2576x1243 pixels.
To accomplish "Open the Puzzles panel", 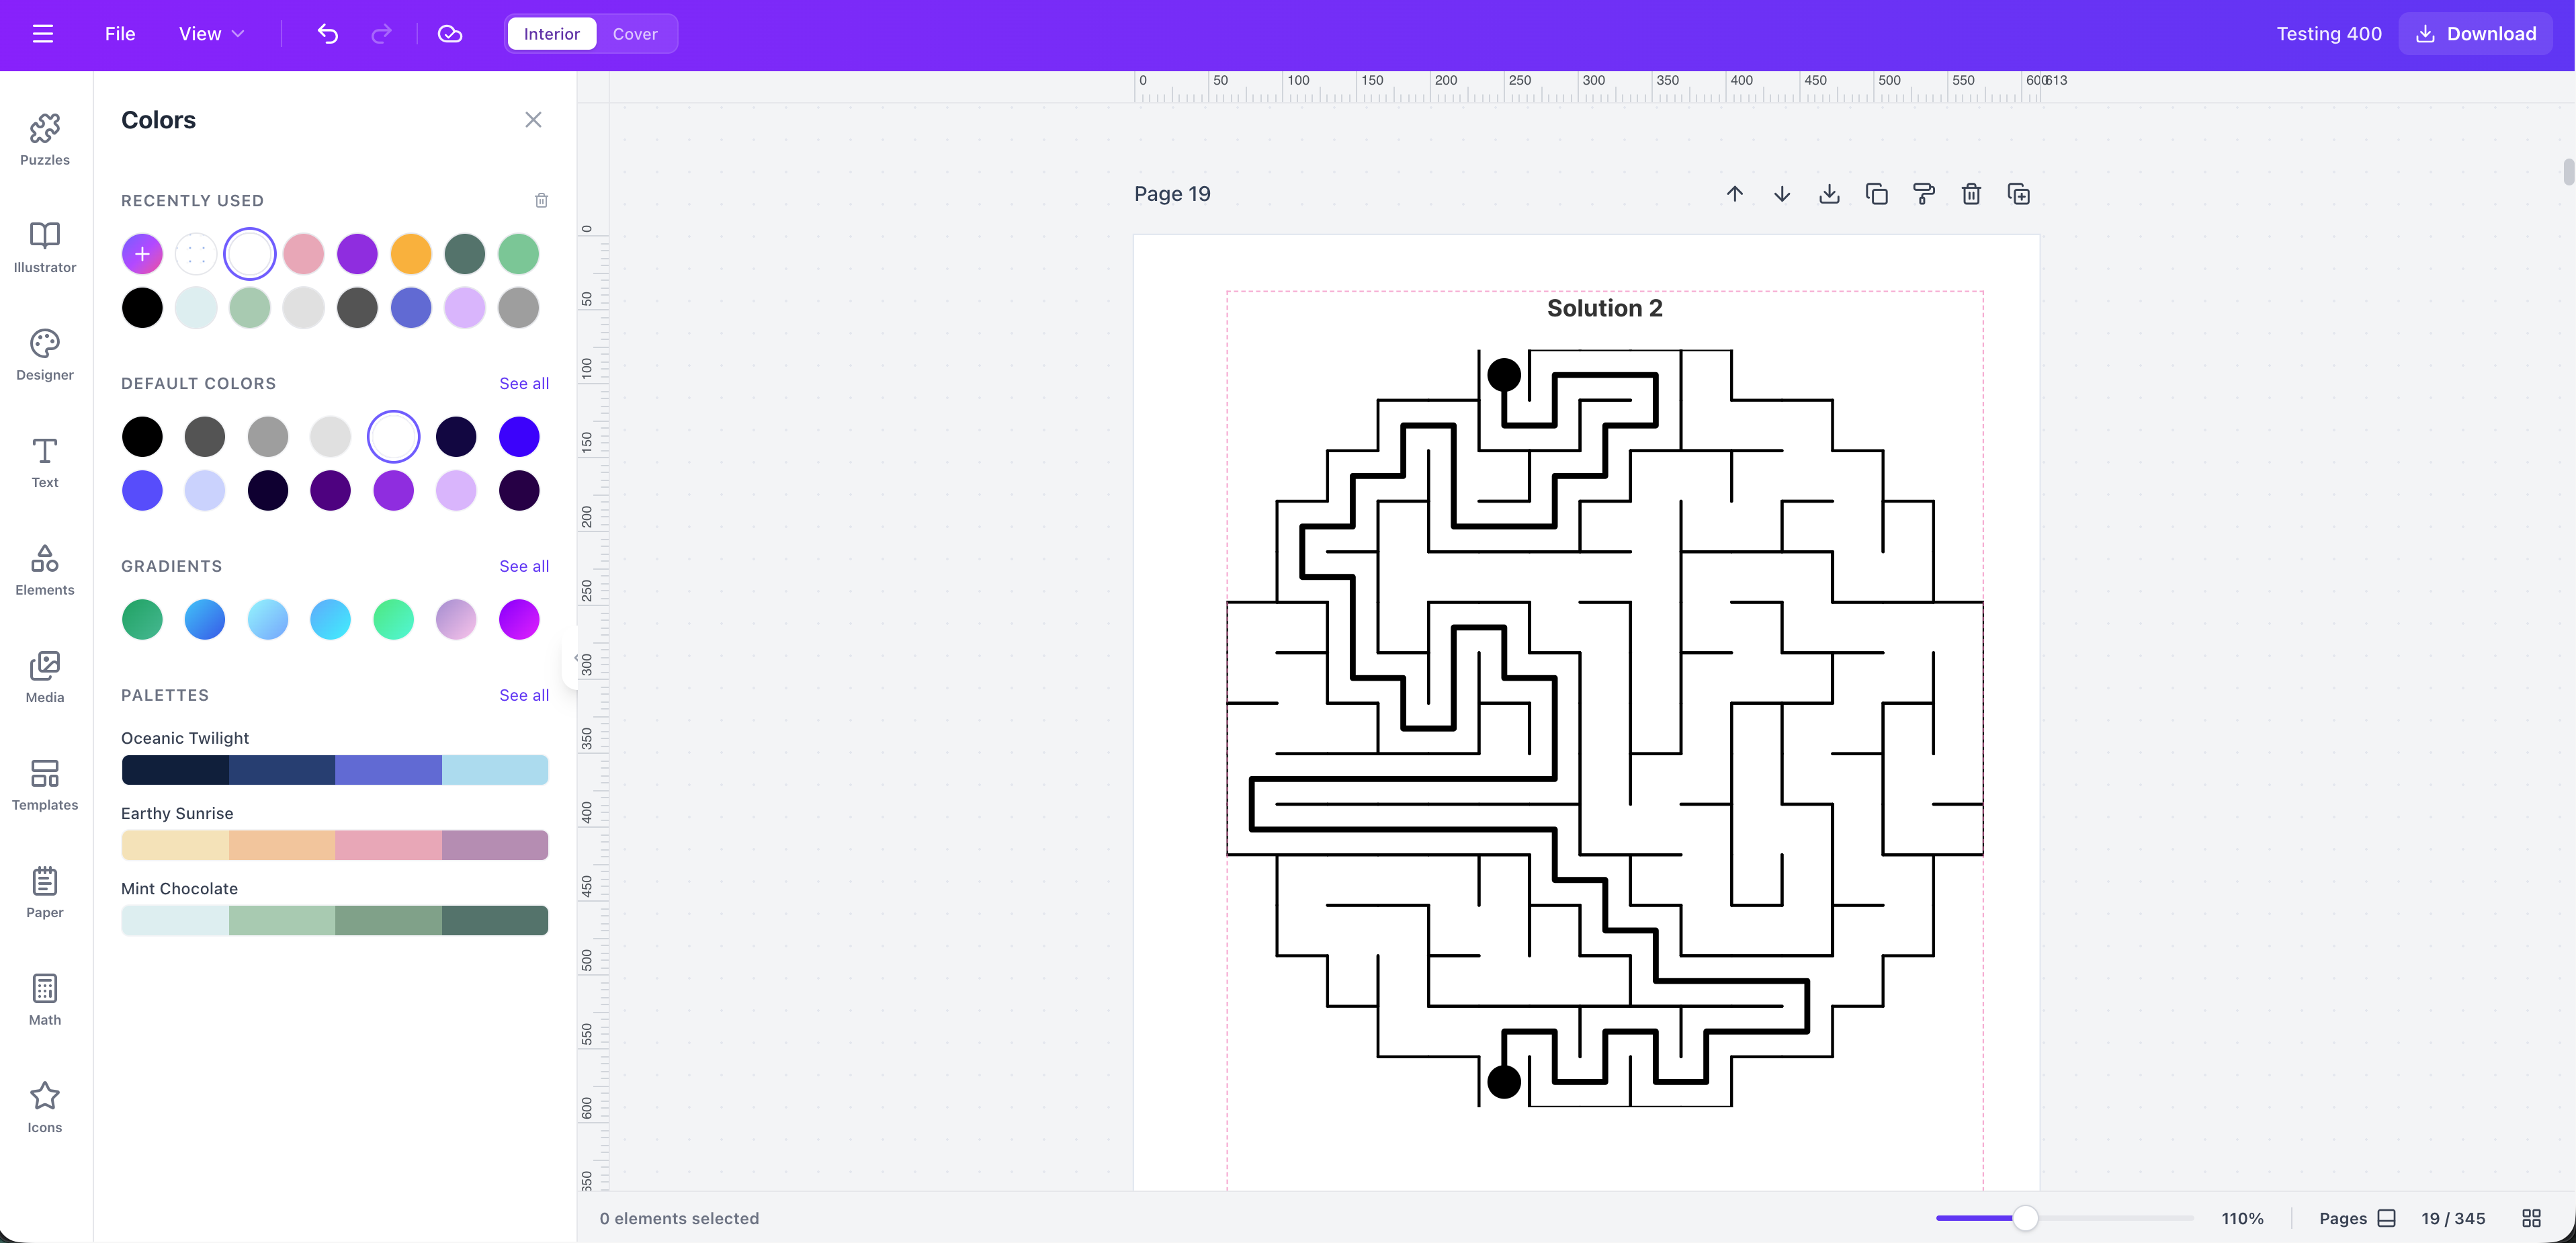I will click(44, 139).
